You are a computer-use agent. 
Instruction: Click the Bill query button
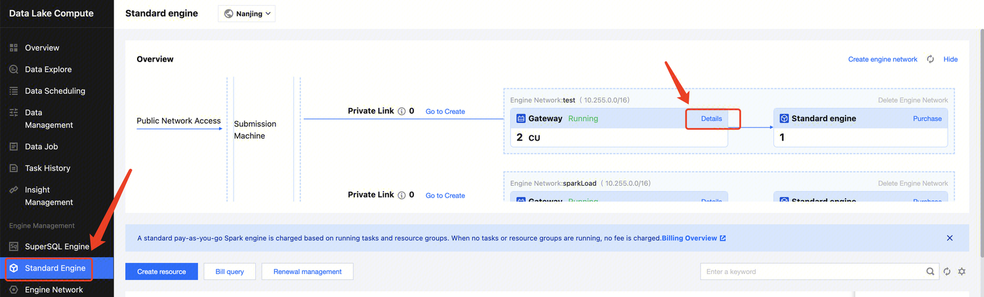(x=230, y=271)
